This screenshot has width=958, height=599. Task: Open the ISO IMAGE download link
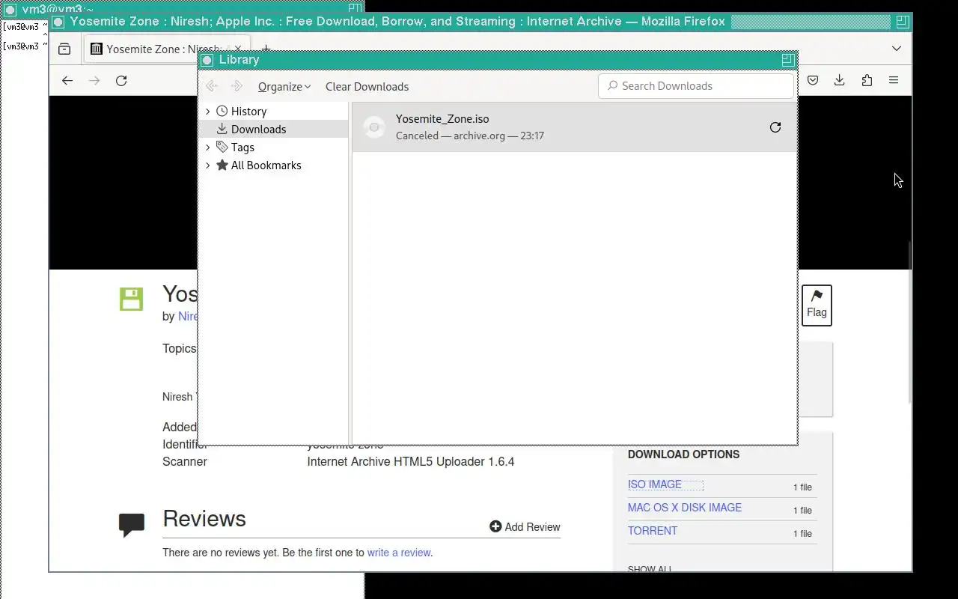[655, 484]
